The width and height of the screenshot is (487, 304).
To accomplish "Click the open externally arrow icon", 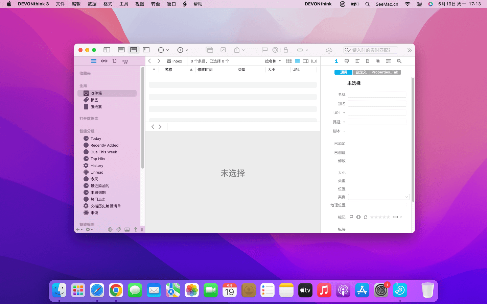I will [223, 50].
